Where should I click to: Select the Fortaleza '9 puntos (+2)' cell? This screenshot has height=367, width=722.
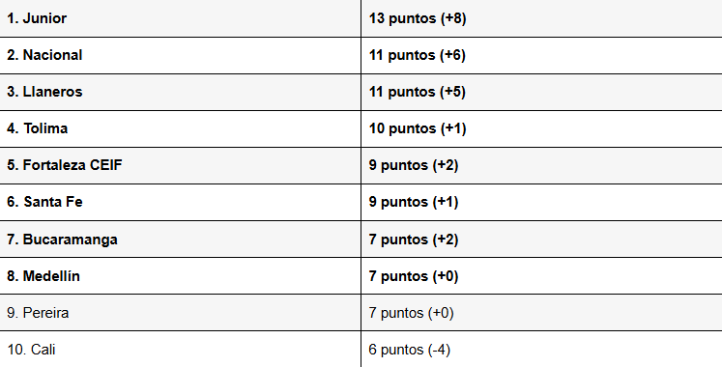541,165
